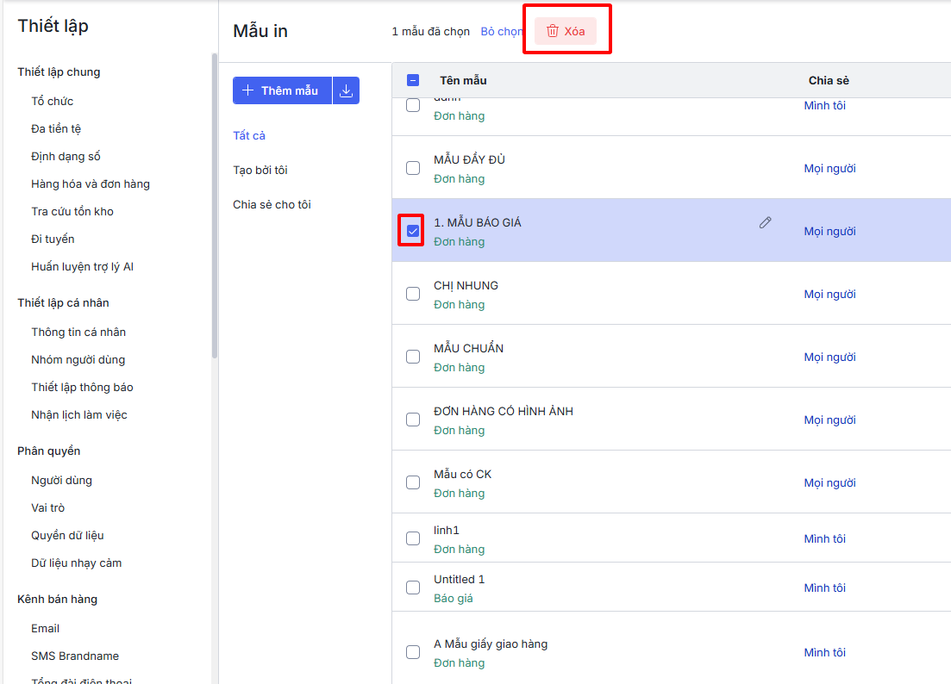Image resolution: width=951 pixels, height=684 pixels.
Task: Open Tổ chức settings in sidebar
Action: click(x=53, y=101)
